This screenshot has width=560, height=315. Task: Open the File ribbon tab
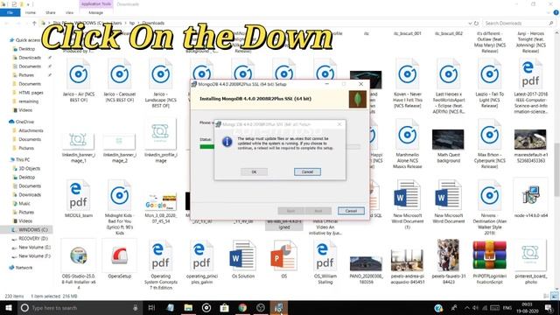click(x=10, y=12)
